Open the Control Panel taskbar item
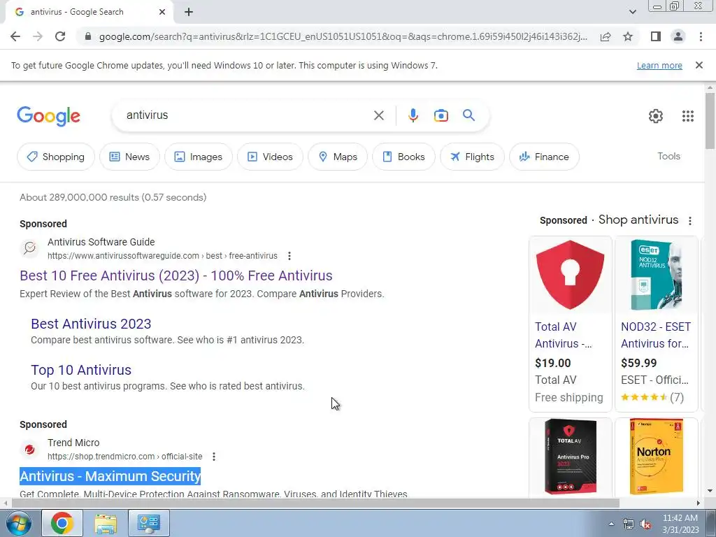This screenshot has width=716, height=537. tap(149, 523)
